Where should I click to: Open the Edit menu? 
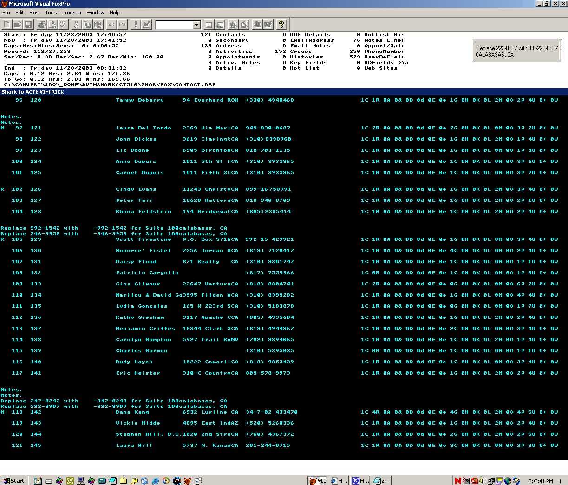point(20,13)
